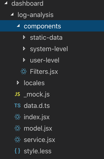Open the model.jsx file
Image resolution: width=104 pixels, height=159 pixels.
tap(38, 129)
